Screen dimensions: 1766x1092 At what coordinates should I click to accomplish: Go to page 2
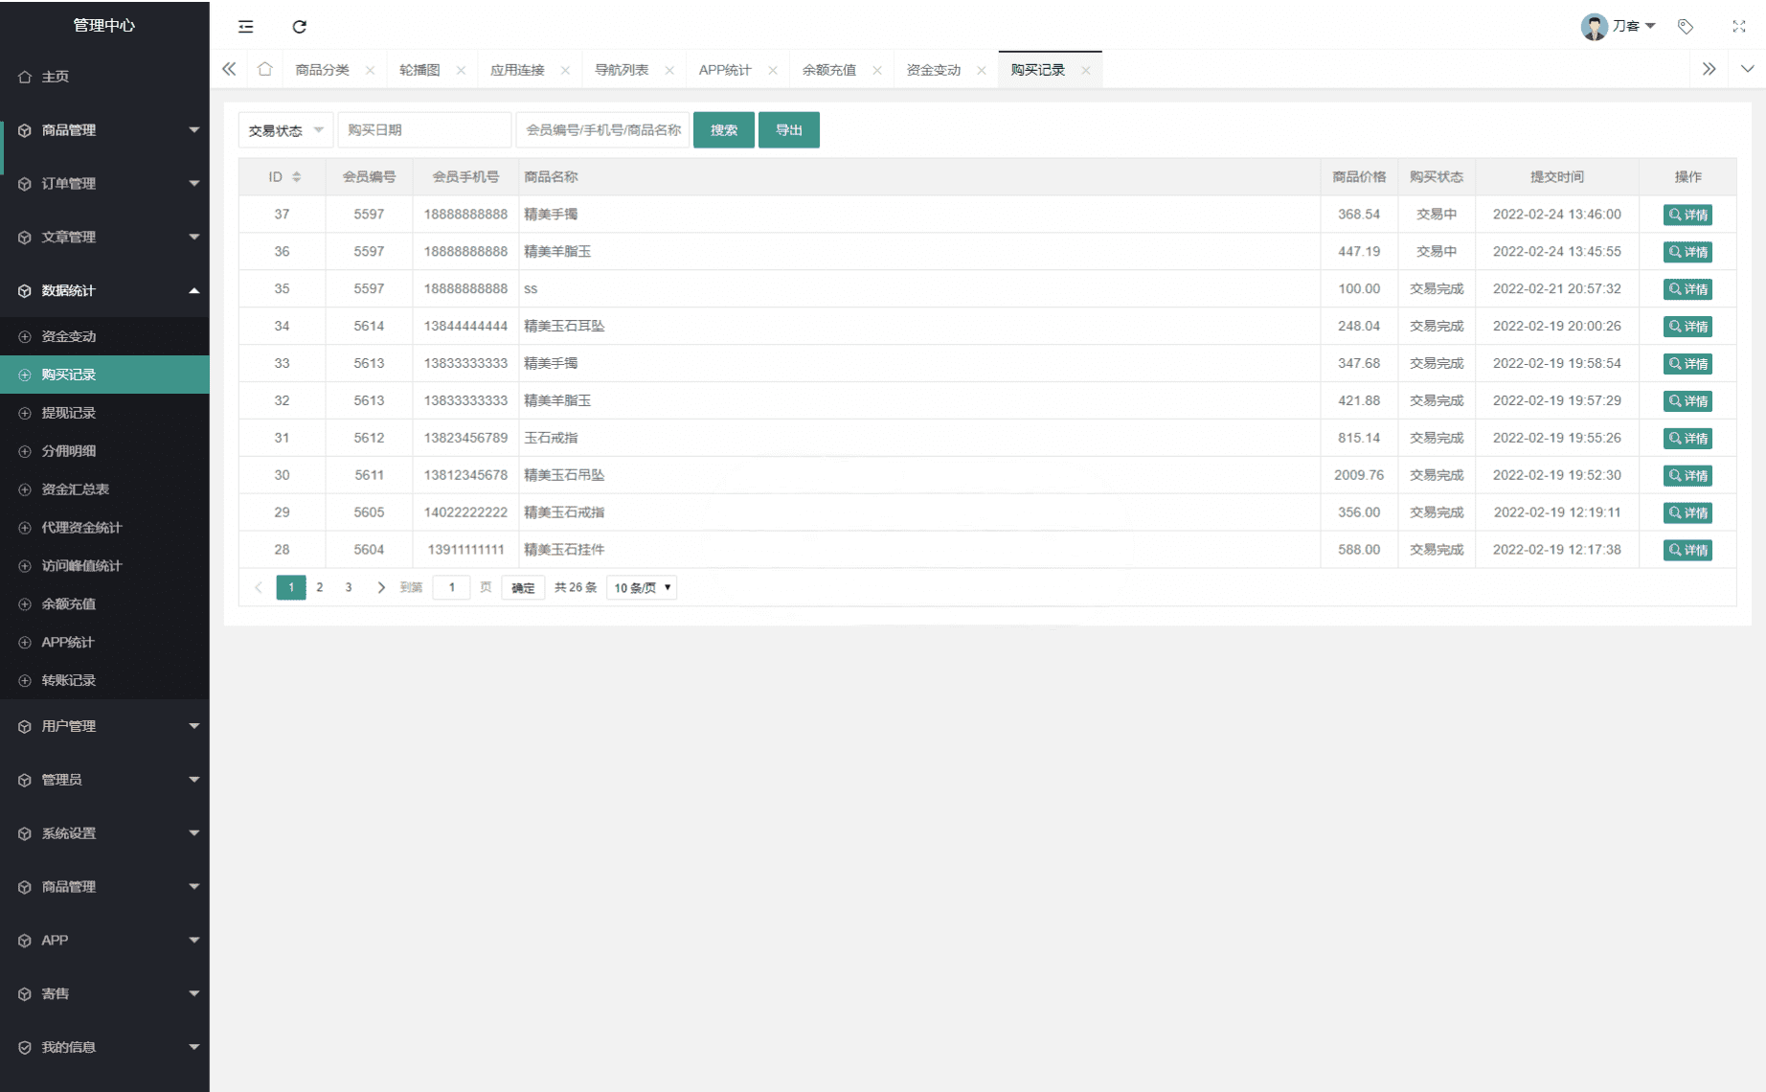tap(320, 587)
